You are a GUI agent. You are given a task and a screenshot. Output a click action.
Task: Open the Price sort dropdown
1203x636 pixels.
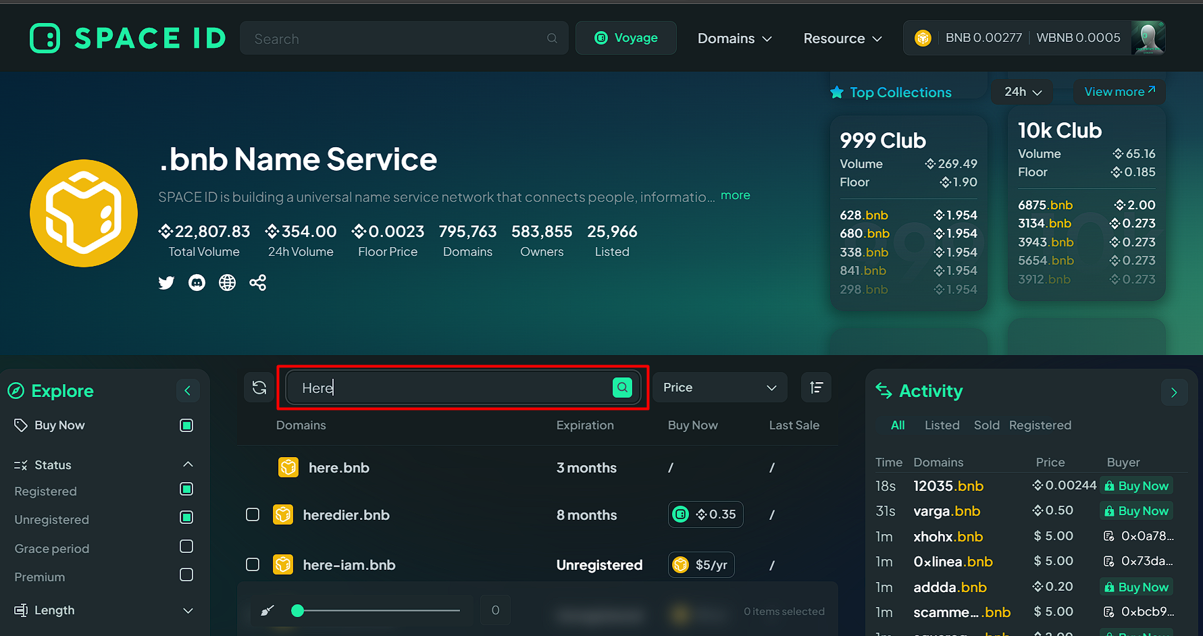pos(720,388)
